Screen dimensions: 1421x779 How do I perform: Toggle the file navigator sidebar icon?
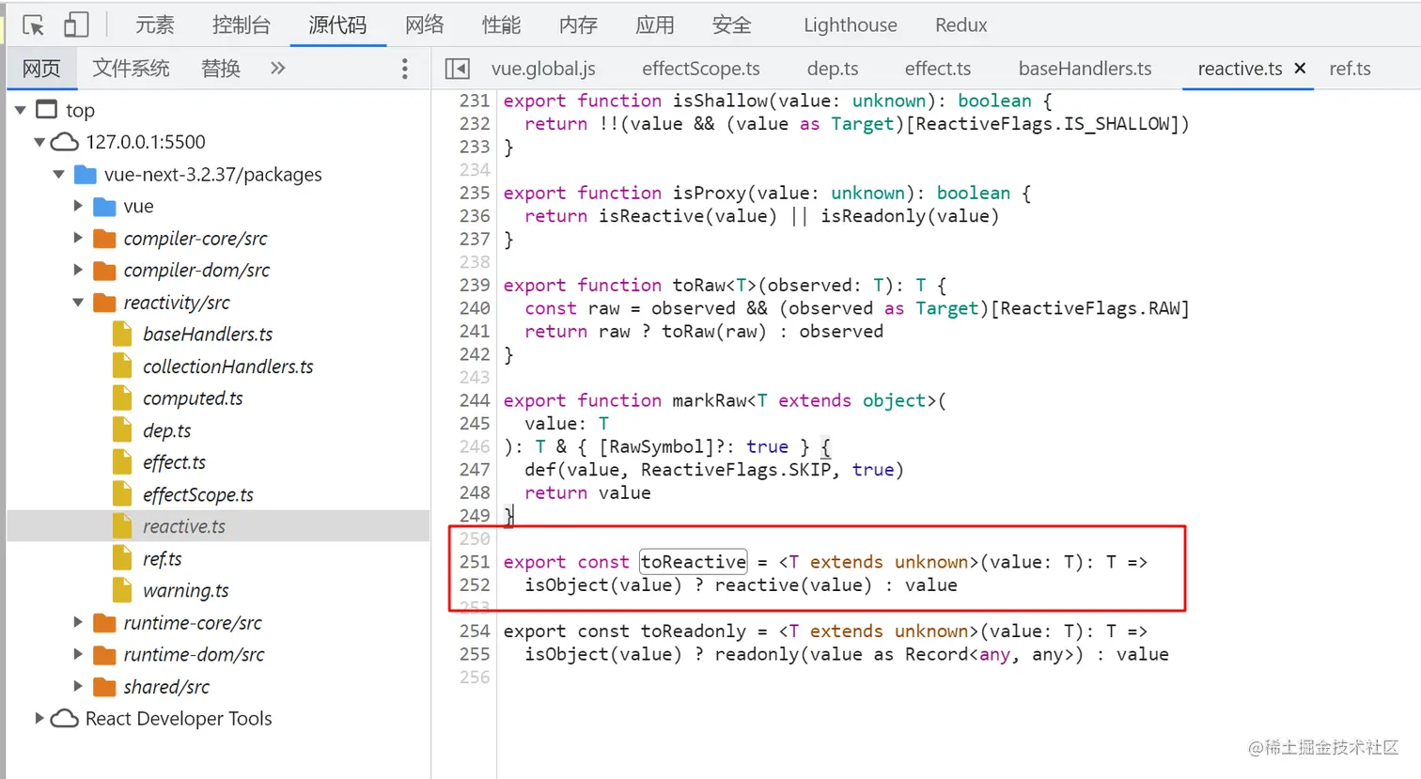click(457, 69)
